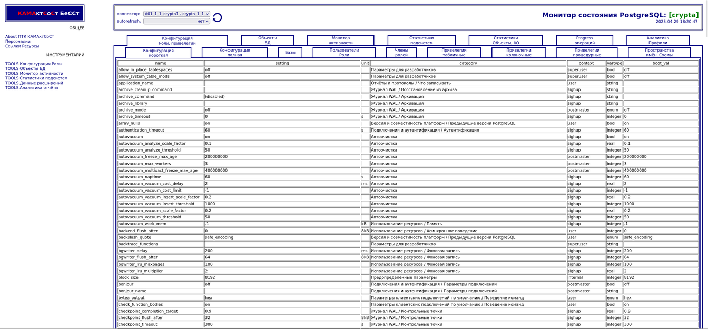Open the Пространства имён. Схемы sub-tab
Viewport: 708px width, 329px height.
[x=659, y=53]
